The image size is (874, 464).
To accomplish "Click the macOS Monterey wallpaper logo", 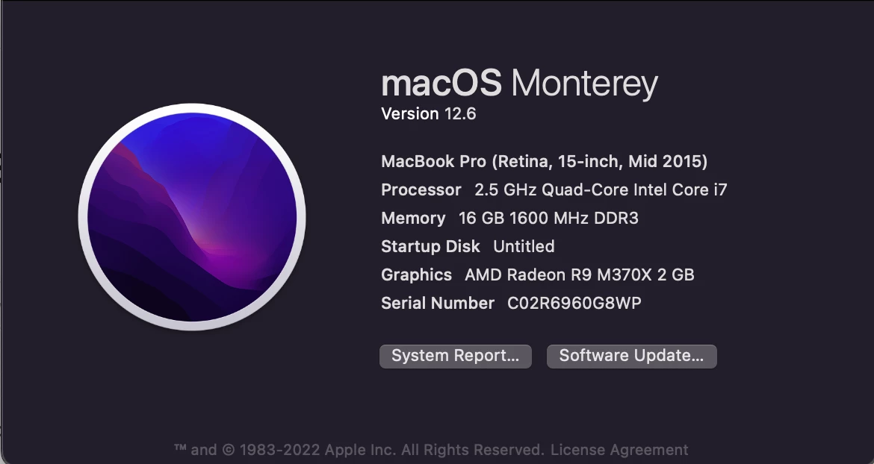I will (x=192, y=217).
